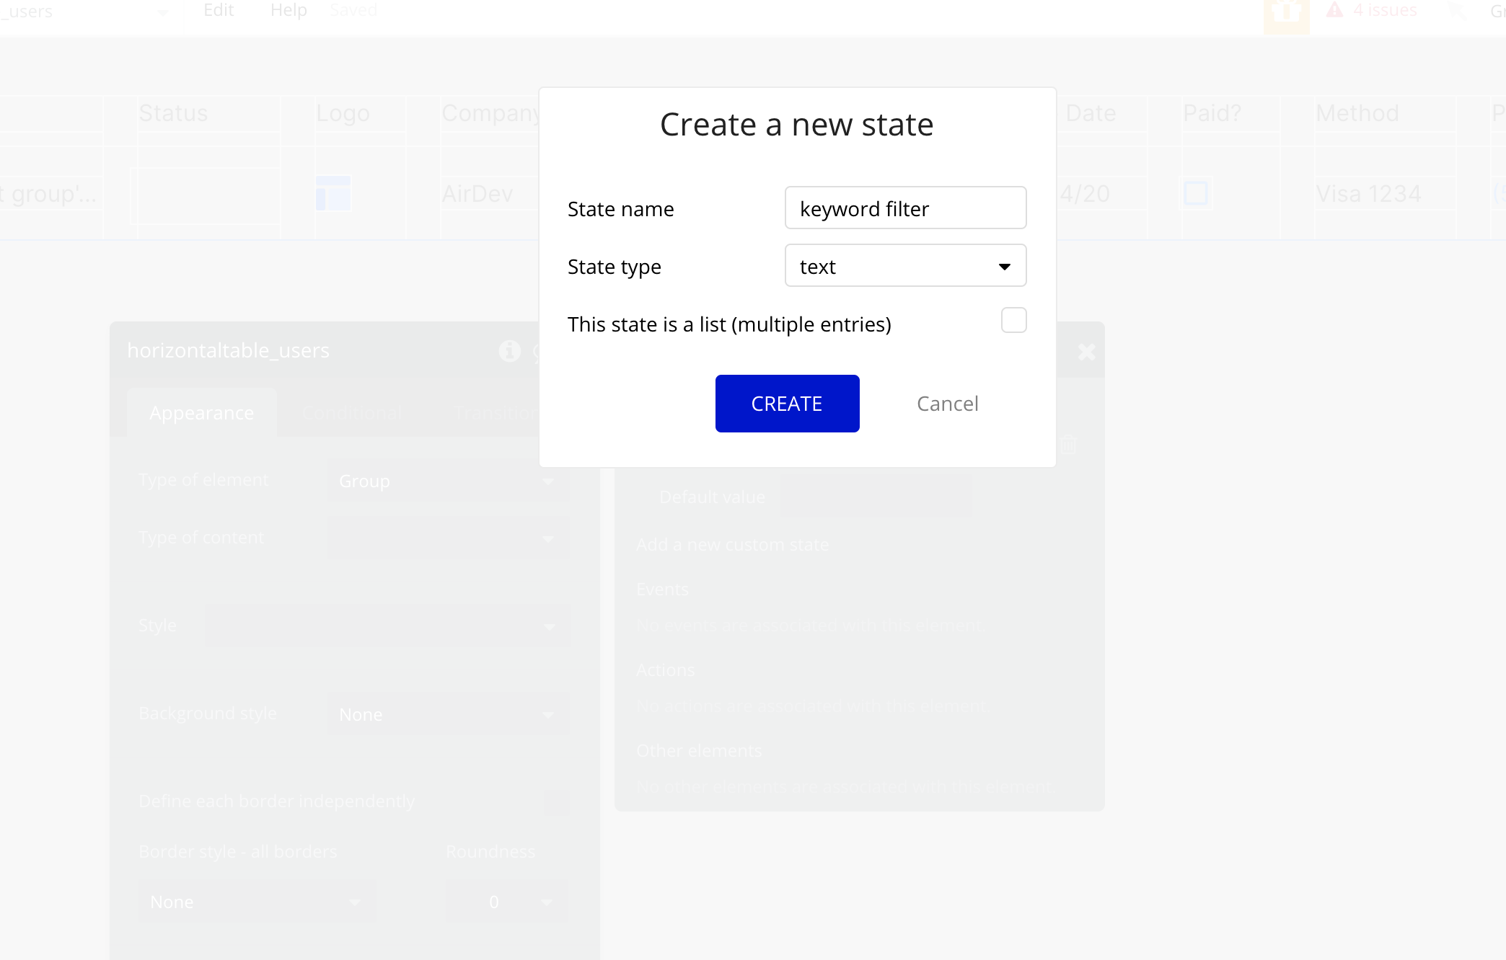1506x960 pixels.
Task: Click the Paid? checkbox in the table
Action: coord(1197,193)
